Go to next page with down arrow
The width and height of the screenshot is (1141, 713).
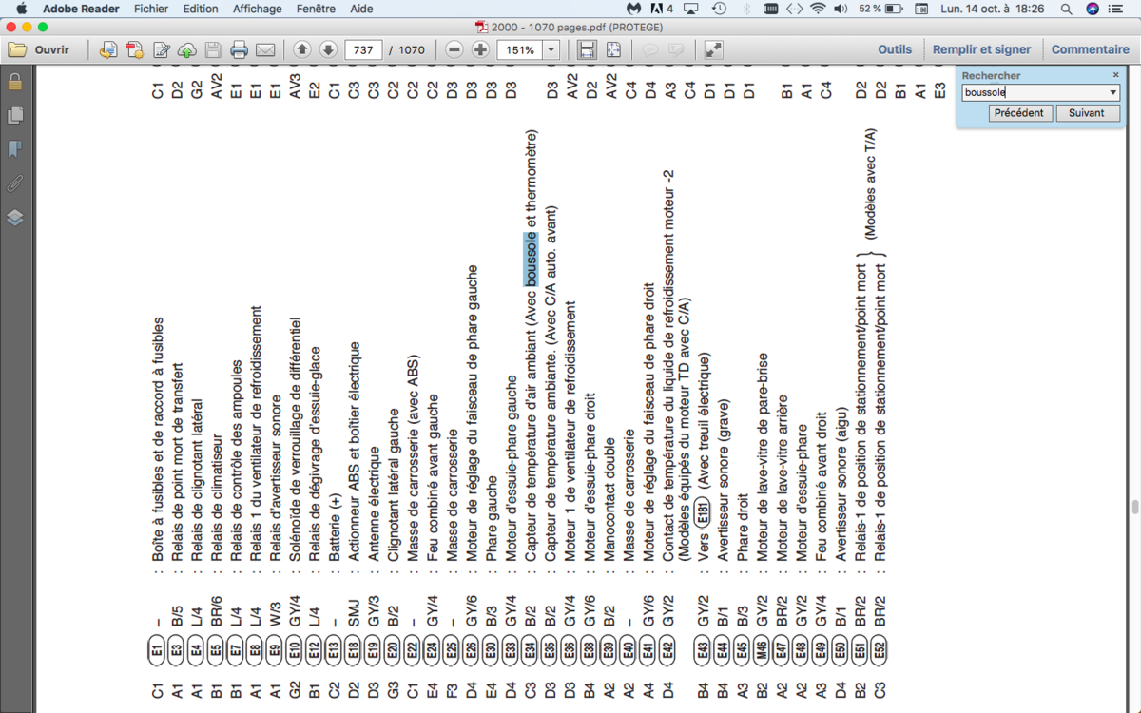coord(328,49)
